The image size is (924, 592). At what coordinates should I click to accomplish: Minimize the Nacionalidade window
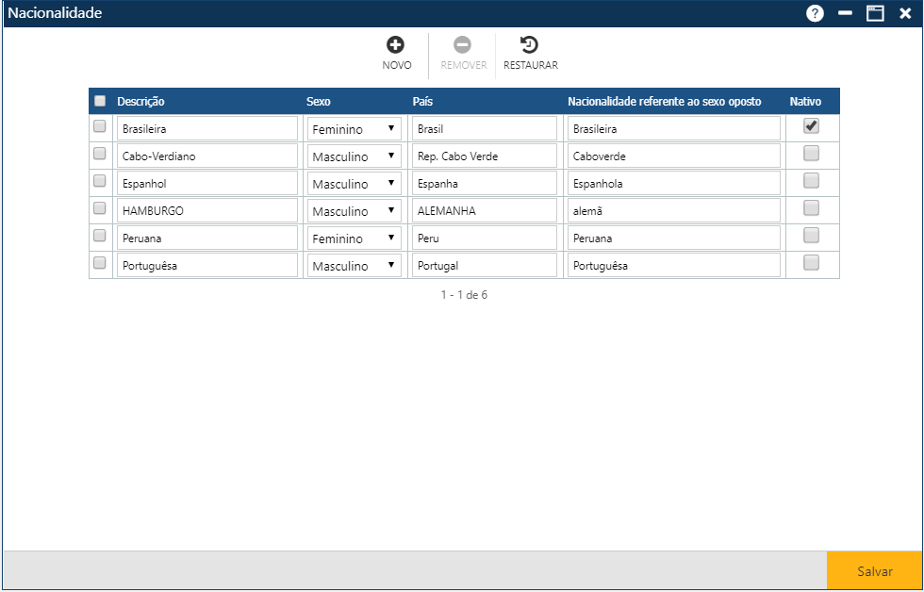(845, 13)
